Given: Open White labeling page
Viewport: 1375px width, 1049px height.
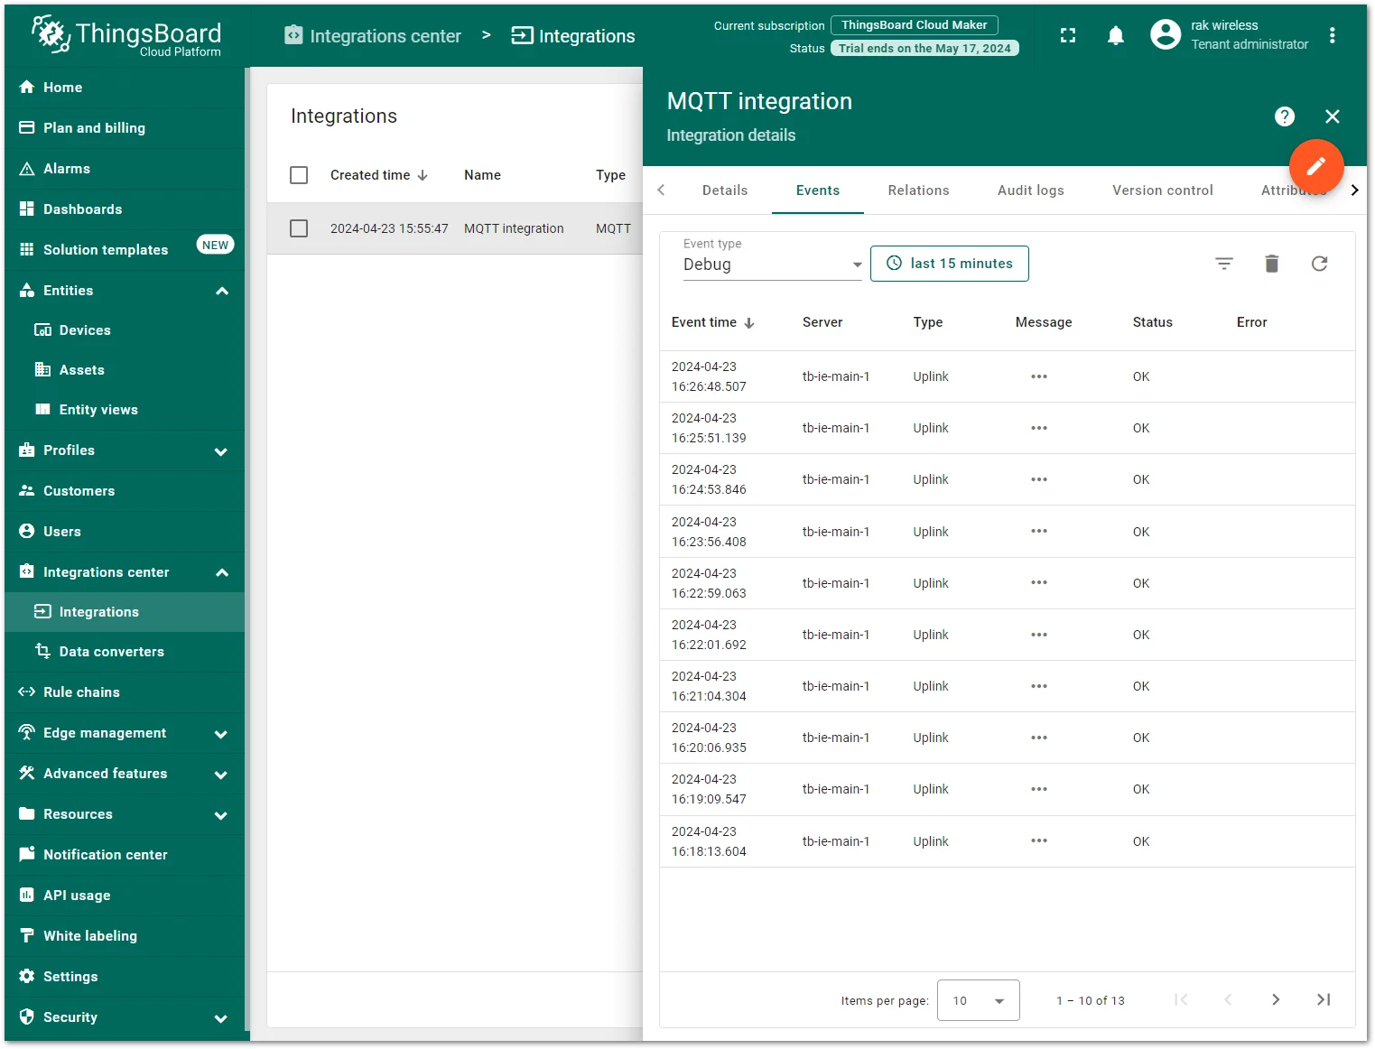Looking at the screenshot, I should click(125, 936).
